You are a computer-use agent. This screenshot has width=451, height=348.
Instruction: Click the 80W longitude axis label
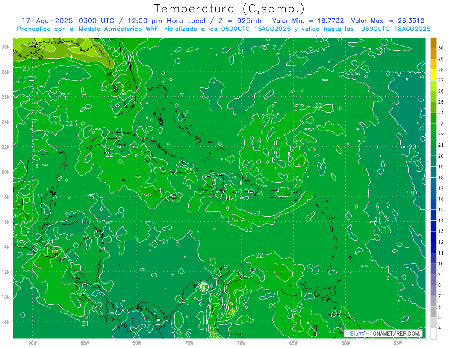137,343
